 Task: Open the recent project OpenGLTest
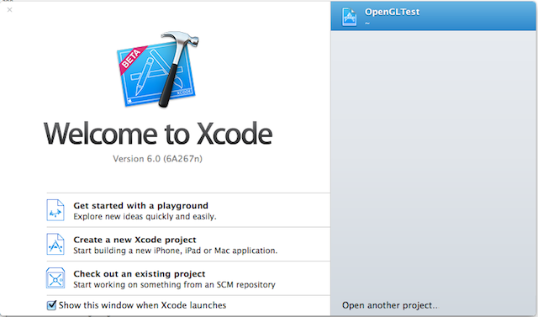point(433,16)
